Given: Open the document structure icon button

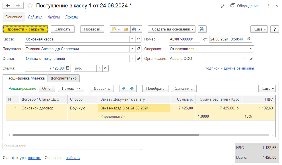Looking at the screenshot, I should (202, 29).
